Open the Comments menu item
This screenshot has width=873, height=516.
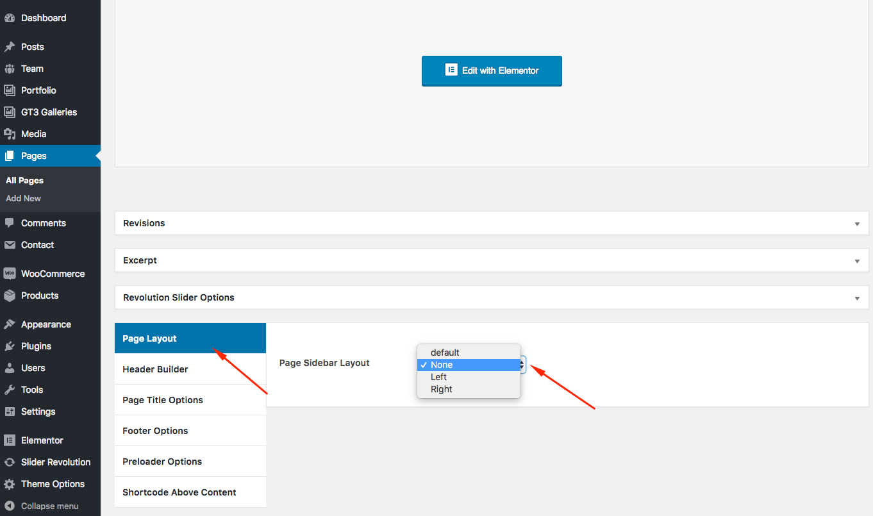coord(50,223)
